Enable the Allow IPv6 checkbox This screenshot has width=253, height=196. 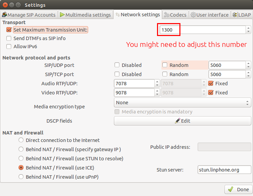coord(9,47)
